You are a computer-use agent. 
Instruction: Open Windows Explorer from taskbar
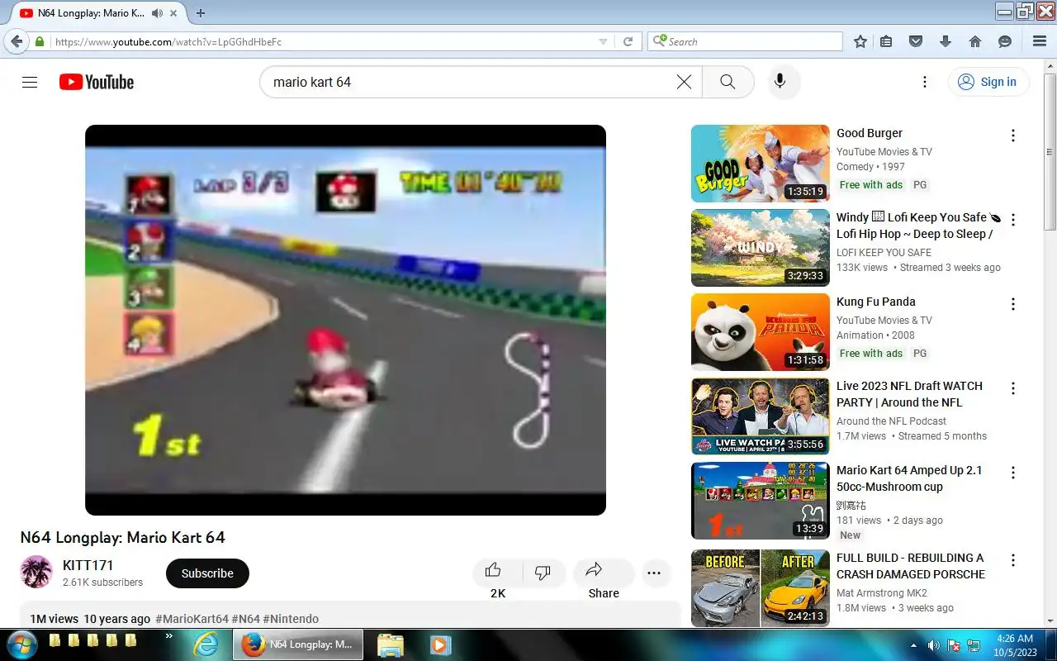click(390, 644)
